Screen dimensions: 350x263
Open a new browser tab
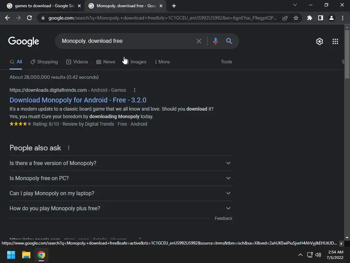click(174, 6)
